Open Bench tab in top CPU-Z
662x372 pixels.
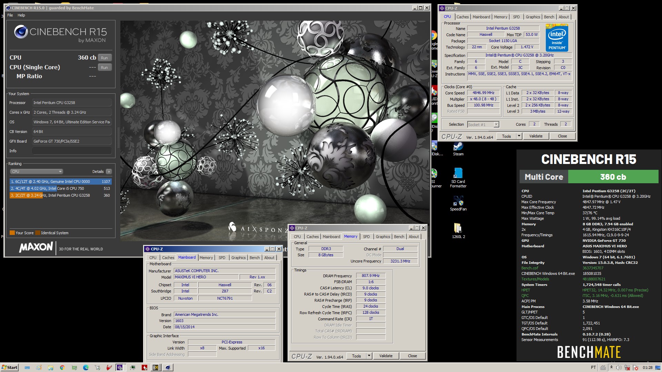point(549,17)
